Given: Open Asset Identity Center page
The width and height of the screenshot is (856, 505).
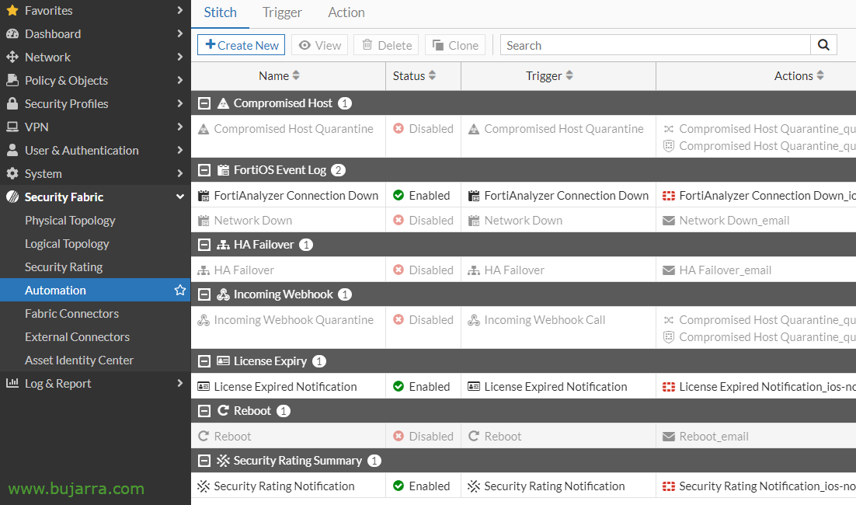Looking at the screenshot, I should pyautogui.click(x=78, y=360).
